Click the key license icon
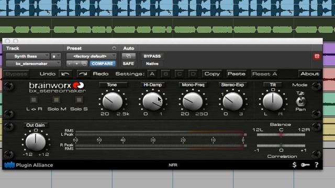 (305, 165)
